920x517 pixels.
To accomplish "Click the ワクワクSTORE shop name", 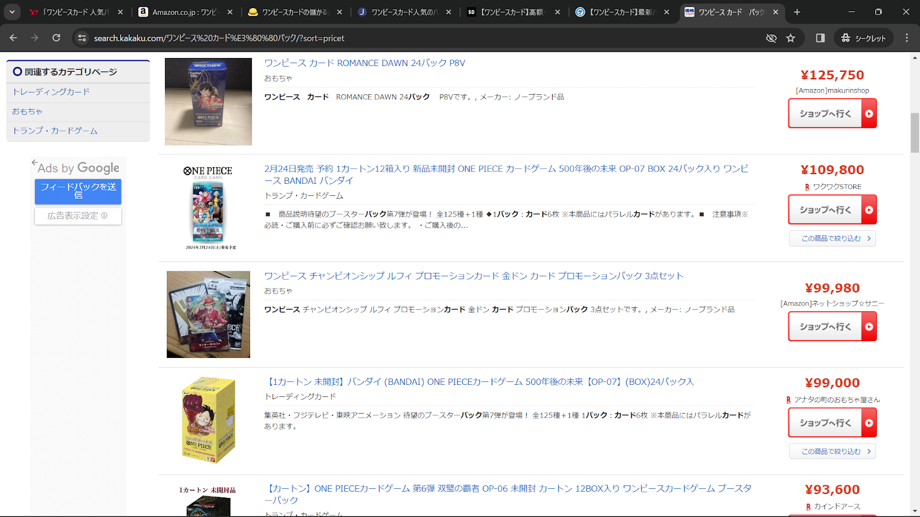I will click(x=837, y=187).
